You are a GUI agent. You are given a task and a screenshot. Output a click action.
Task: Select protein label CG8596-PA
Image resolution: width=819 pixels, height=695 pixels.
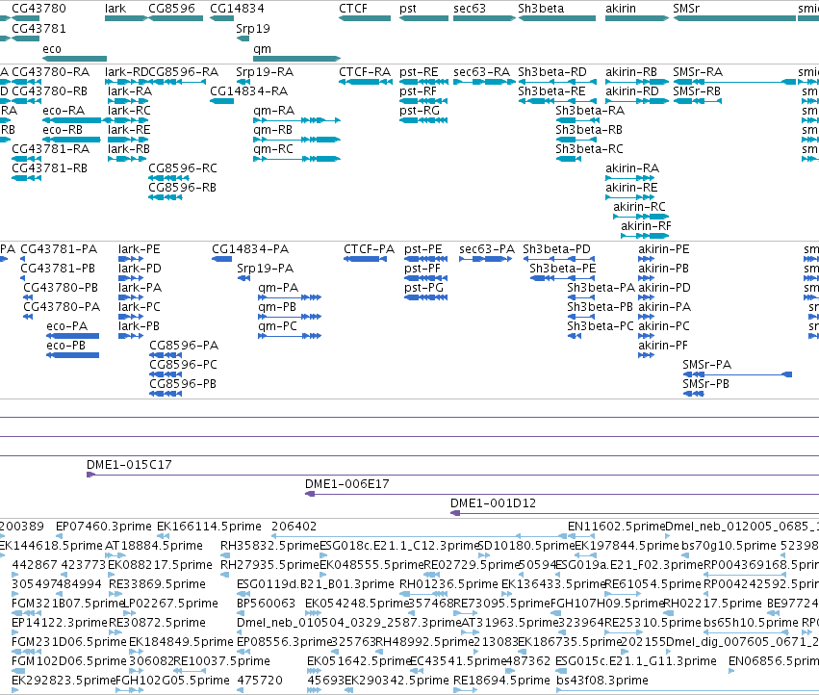point(184,346)
